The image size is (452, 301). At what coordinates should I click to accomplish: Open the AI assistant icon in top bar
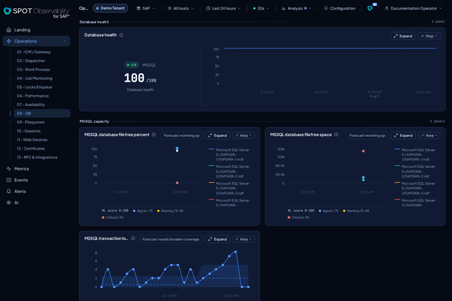pos(370,8)
